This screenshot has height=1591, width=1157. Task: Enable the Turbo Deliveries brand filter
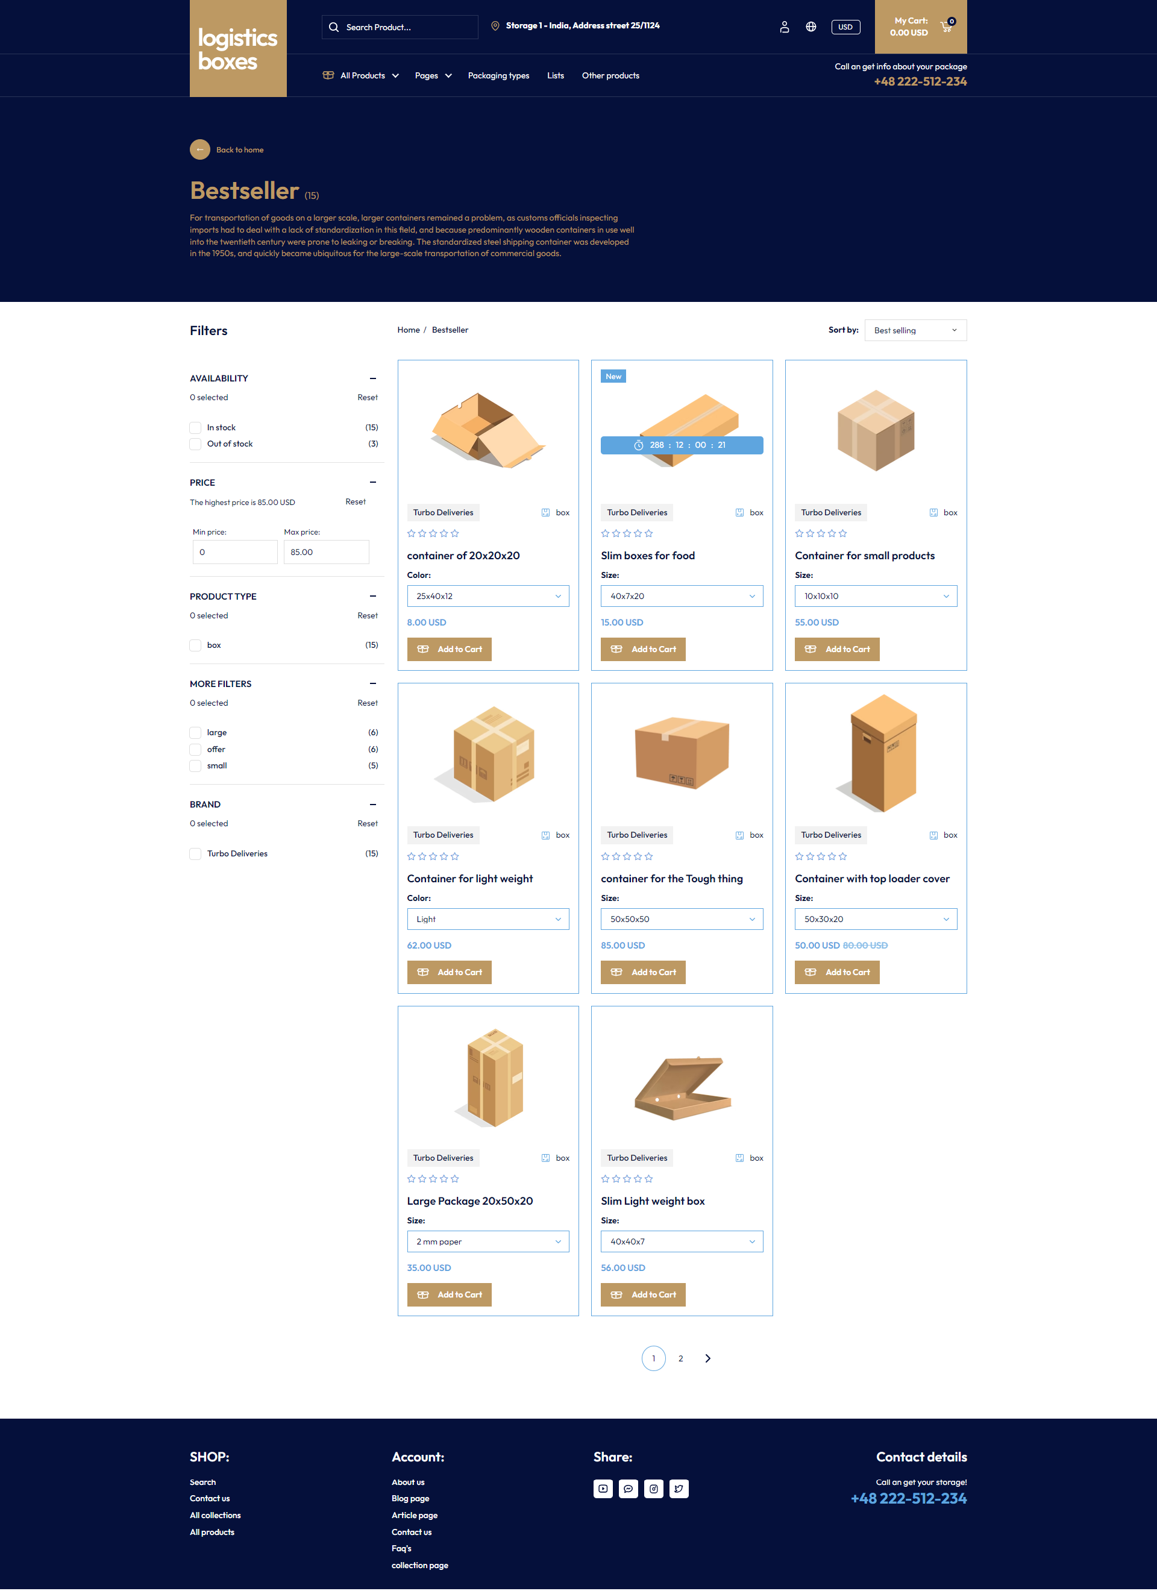point(195,854)
